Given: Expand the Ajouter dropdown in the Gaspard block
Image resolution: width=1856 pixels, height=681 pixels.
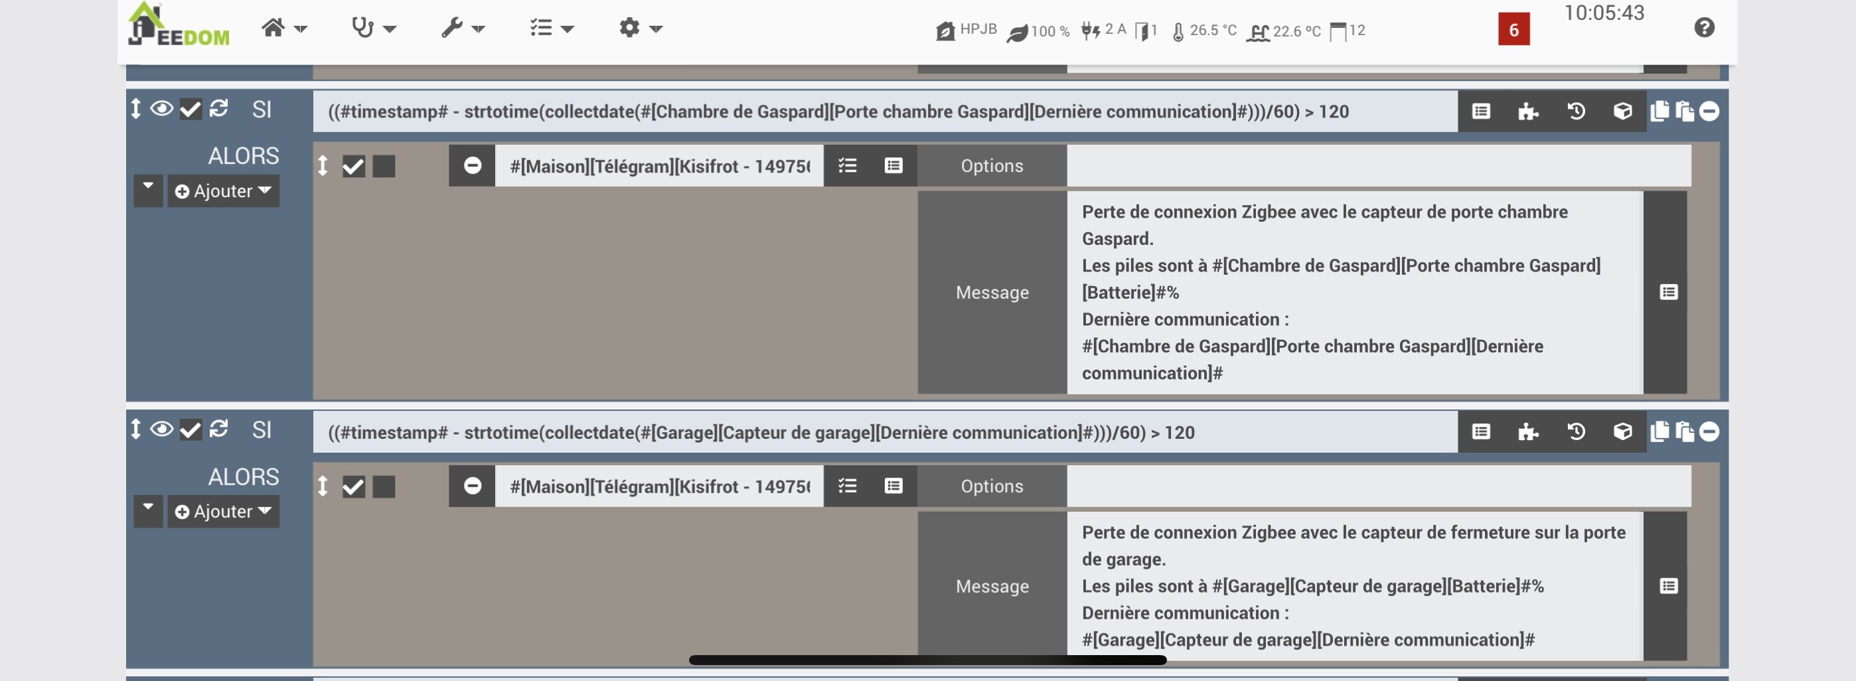Looking at the screenshot, I should [x=223, y=191].
